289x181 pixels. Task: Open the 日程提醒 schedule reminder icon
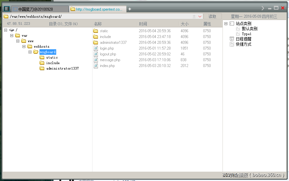232,39
